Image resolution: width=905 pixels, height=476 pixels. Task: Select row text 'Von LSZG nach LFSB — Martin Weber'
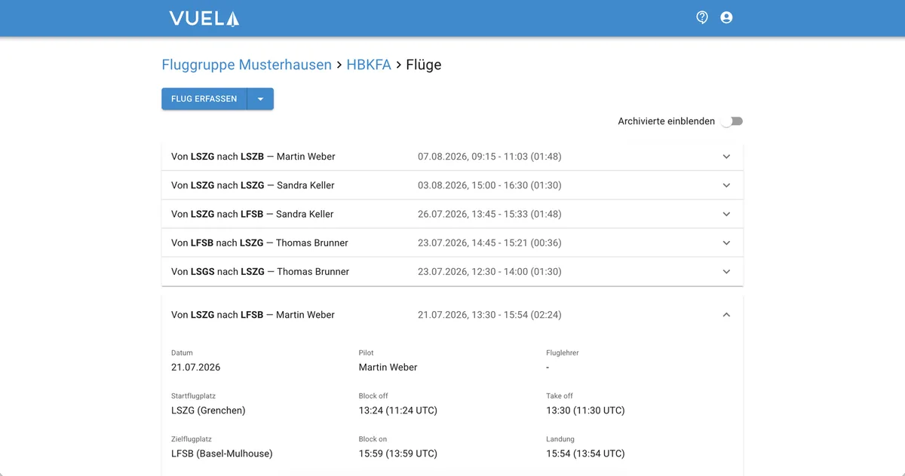(x=253, y=315)
